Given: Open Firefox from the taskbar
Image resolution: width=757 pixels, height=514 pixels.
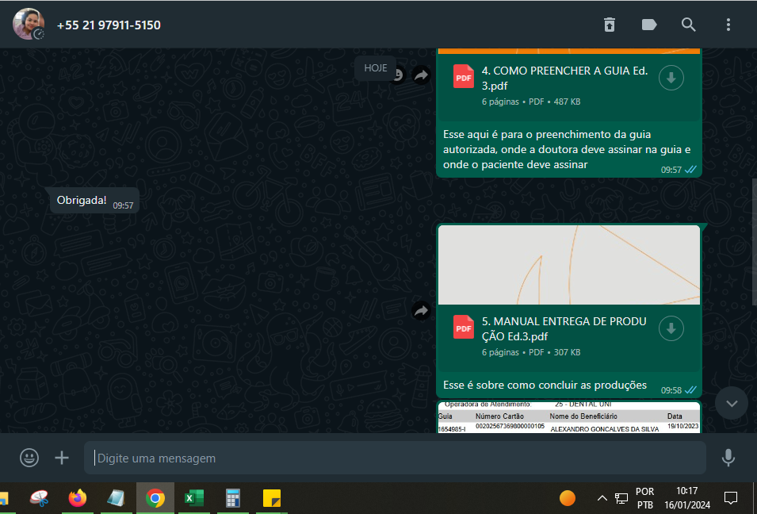Looking at the screenshot, I should click(77, 498).
